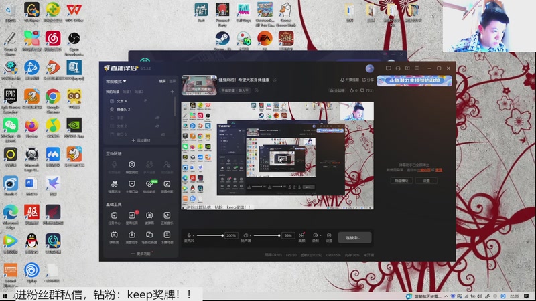
Task: Open the 房管助手 room manager tool
Action: 131,237
